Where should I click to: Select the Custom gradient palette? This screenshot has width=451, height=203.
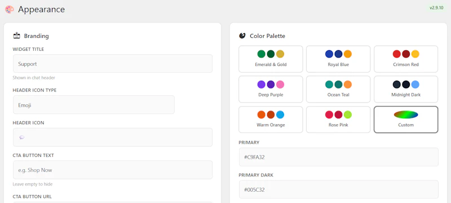tap(406, 120)
